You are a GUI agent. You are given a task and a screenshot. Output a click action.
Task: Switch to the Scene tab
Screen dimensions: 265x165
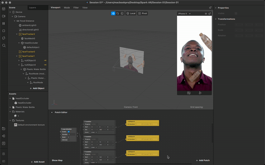pos(12,7)
